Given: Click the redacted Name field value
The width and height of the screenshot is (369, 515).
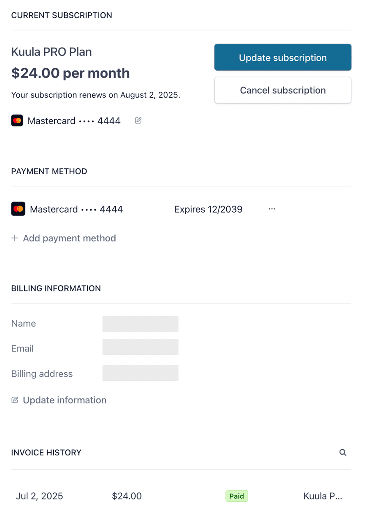Looking at the screenshot, I should (140, 324).
